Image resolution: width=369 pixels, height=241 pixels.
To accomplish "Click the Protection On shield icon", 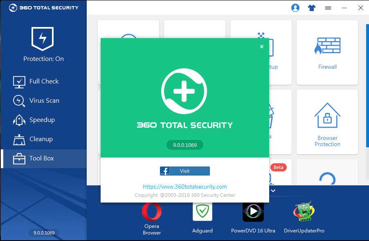I will pyautogui.click(x=43, y=38).
